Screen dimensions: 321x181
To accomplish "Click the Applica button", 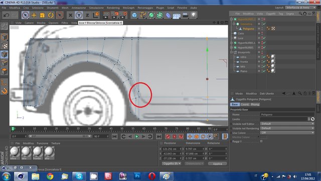I will [x=217, y=163].
